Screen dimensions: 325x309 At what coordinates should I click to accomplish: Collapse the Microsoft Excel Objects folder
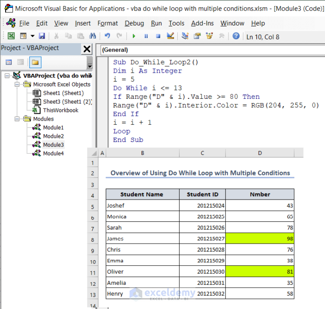(x=17, y=84)
